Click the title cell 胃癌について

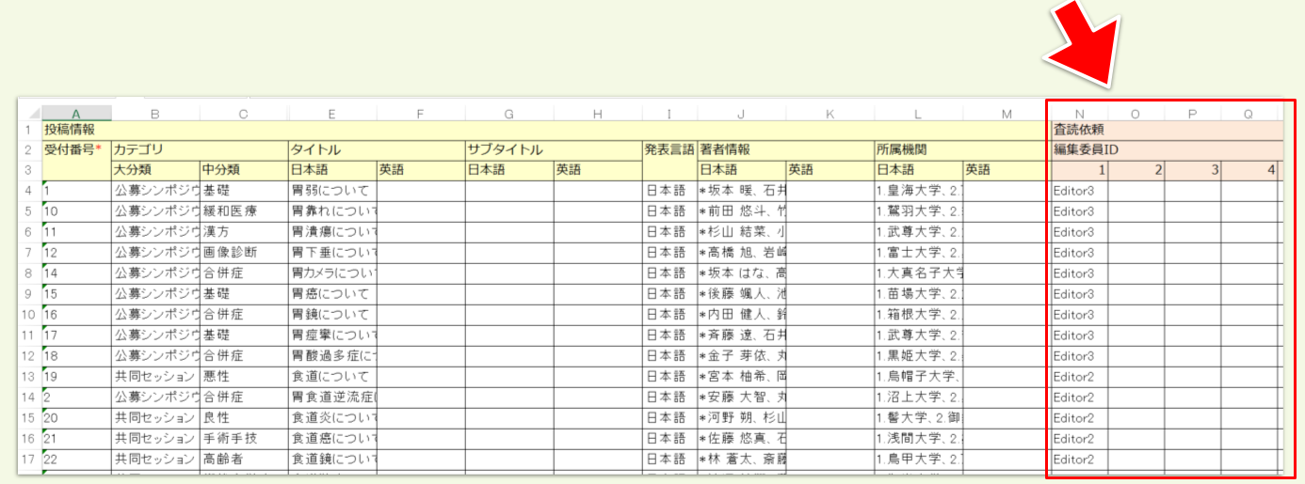(332, 294)
